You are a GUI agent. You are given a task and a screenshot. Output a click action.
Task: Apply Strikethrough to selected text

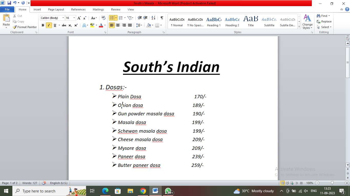[x=64, y=25]
